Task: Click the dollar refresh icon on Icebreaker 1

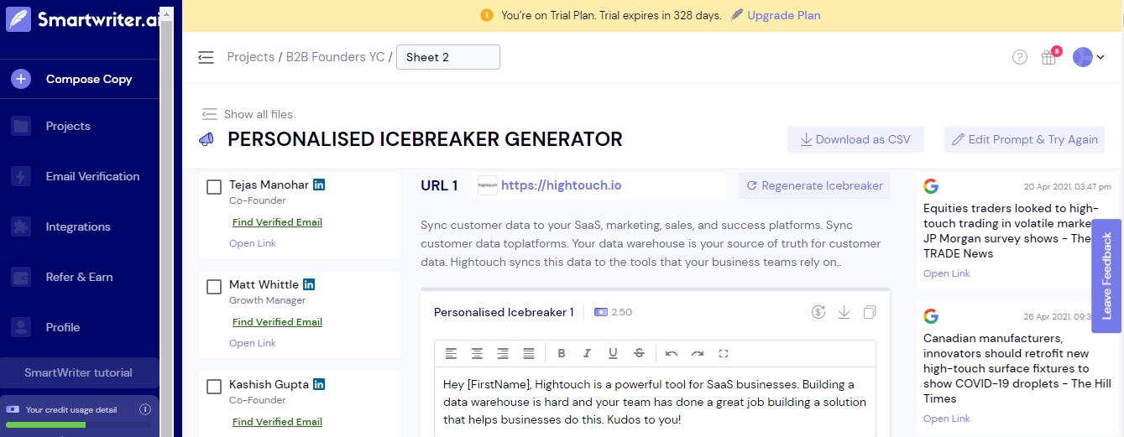Action: pos(818,312)
